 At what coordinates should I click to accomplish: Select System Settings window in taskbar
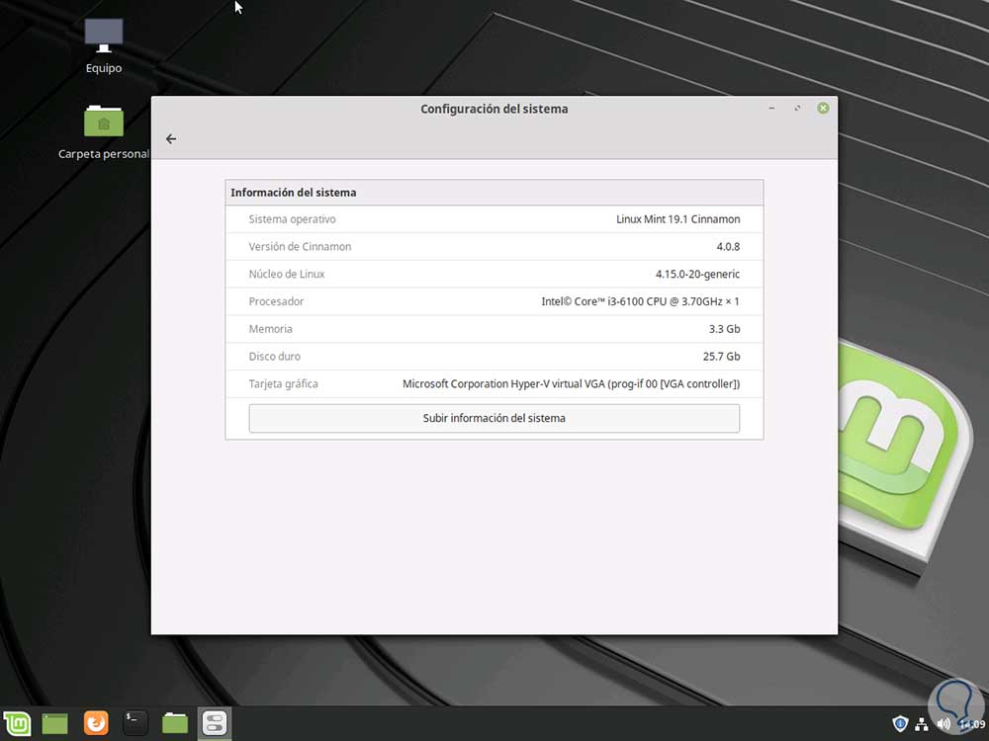point(215,723)
